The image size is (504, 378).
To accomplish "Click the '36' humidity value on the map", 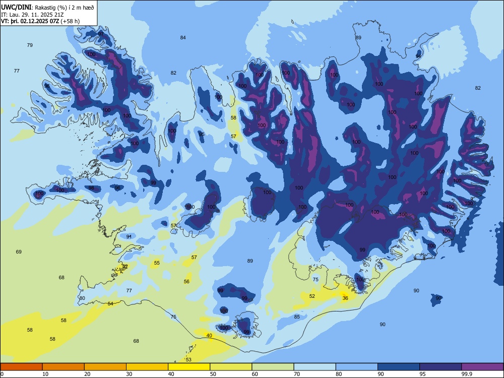I will tap(345, 298).
